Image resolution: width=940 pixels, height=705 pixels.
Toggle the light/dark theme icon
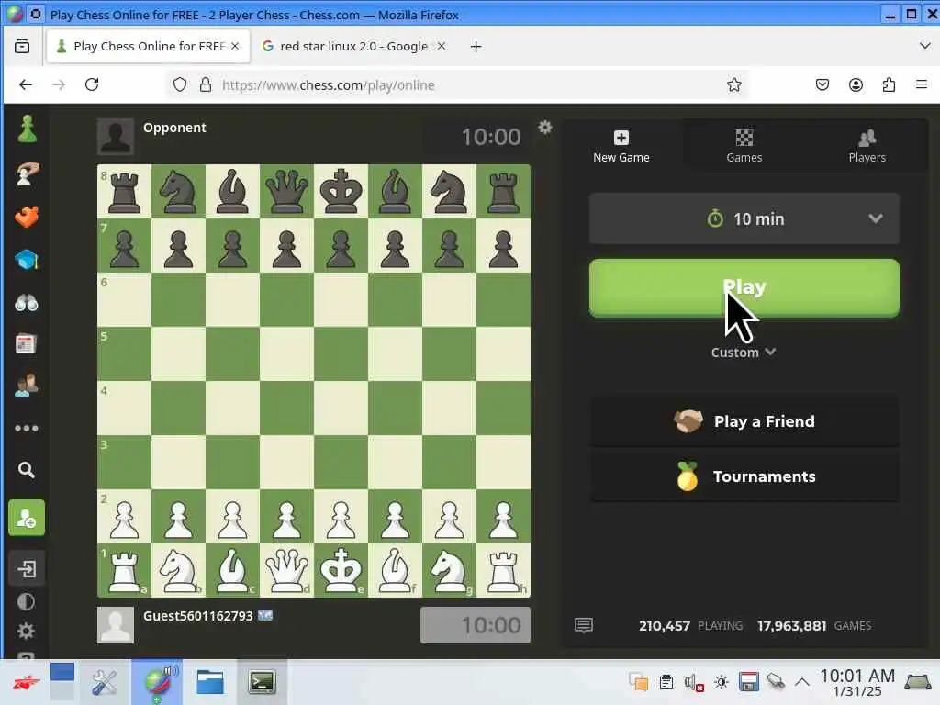(x=26, y=602)
